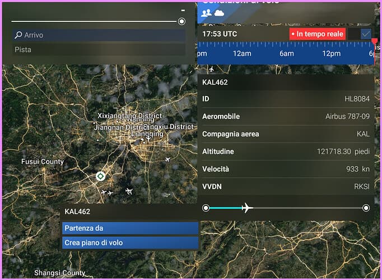Click the multiplayer people icon
Image resolution: width=382 pixels, height=280 pixels.
206,13
